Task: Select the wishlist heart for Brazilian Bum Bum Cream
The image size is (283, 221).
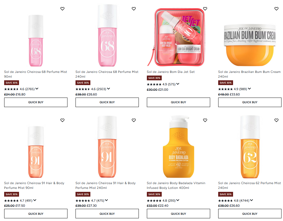Action: (276, 9)
